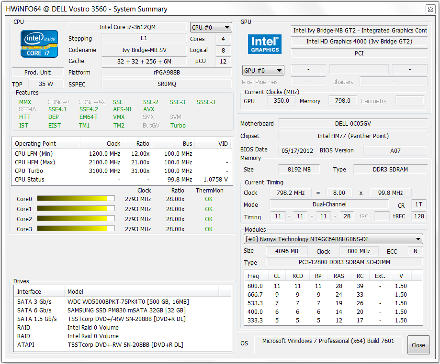Click the PC3-12800 DDR3 SDRAM SO-DIMM field
The height and width of the screenshot is (364, 440).
pos(344,262)
